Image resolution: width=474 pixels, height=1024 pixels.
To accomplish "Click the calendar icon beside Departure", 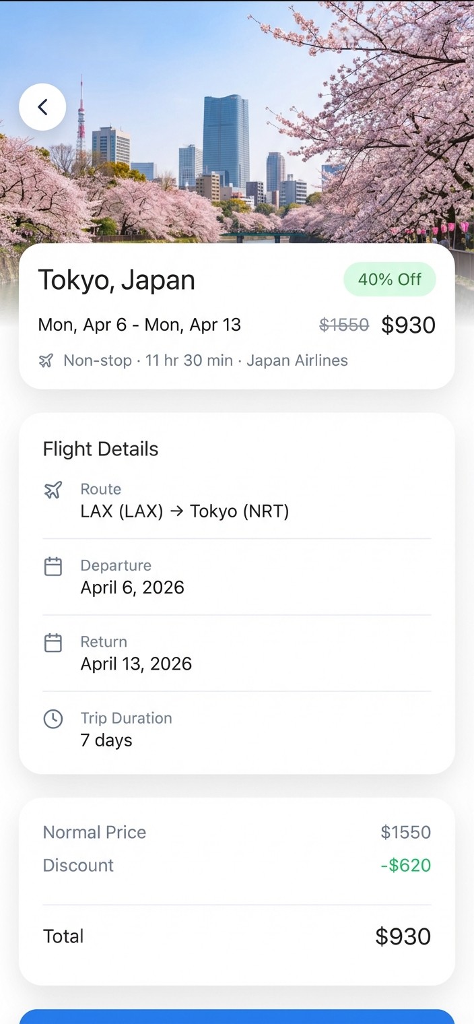I will [53, 567].
